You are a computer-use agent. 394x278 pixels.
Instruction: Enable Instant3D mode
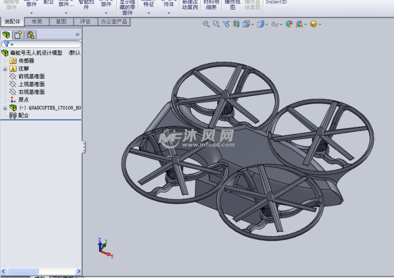click(x=276, y=2)
